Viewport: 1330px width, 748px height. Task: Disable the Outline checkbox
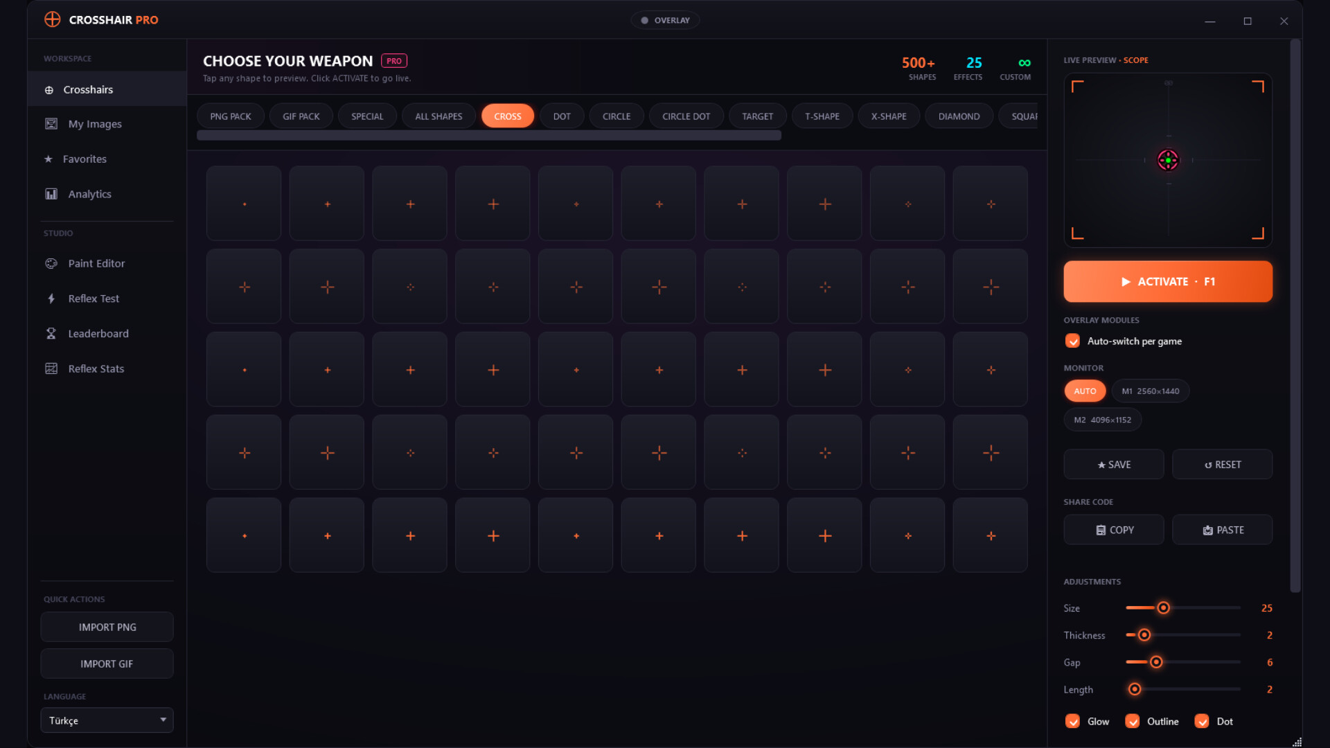[1133, 721]
